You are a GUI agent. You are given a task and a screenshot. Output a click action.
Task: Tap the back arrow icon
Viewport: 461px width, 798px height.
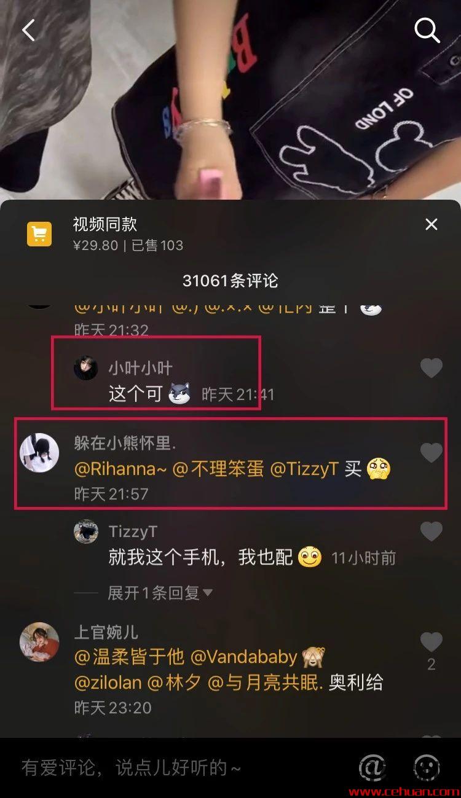[x=28, y=29]
